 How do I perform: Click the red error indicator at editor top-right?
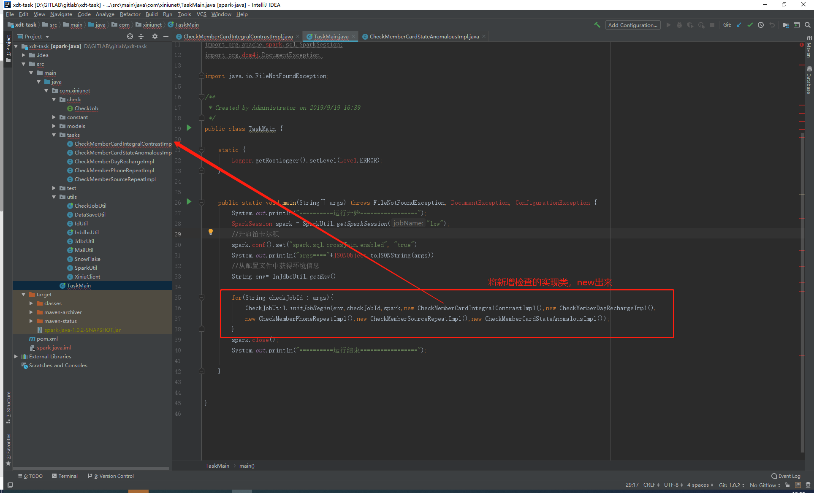click(x=801, y=45)
